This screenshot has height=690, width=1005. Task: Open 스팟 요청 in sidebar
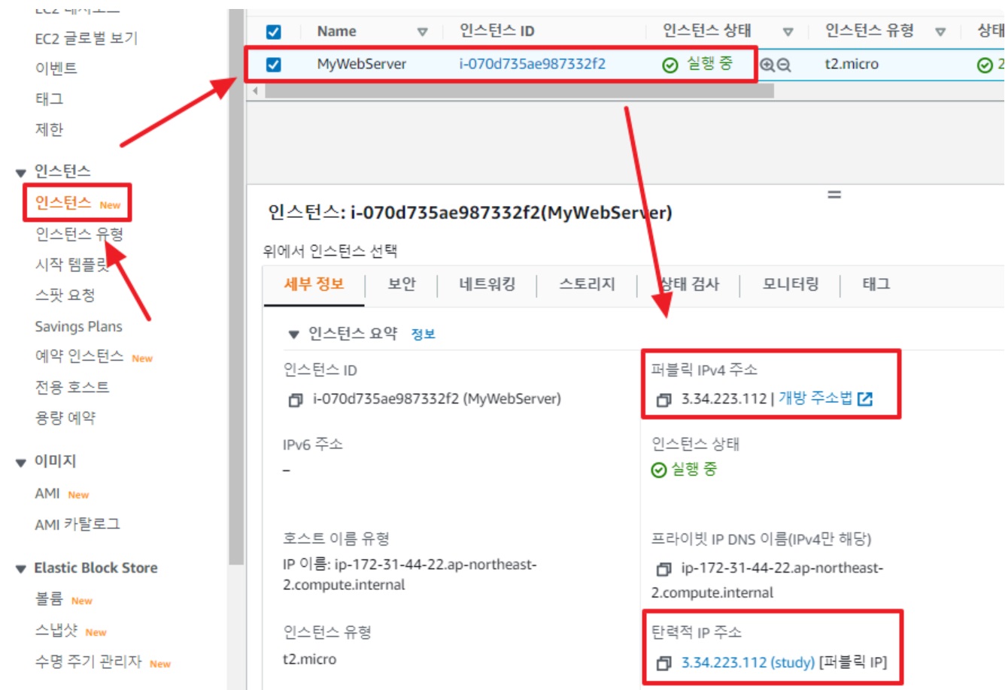[65, 295]
